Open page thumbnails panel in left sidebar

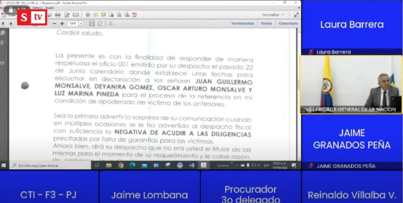pyautogui.click(x=3, y=33)
